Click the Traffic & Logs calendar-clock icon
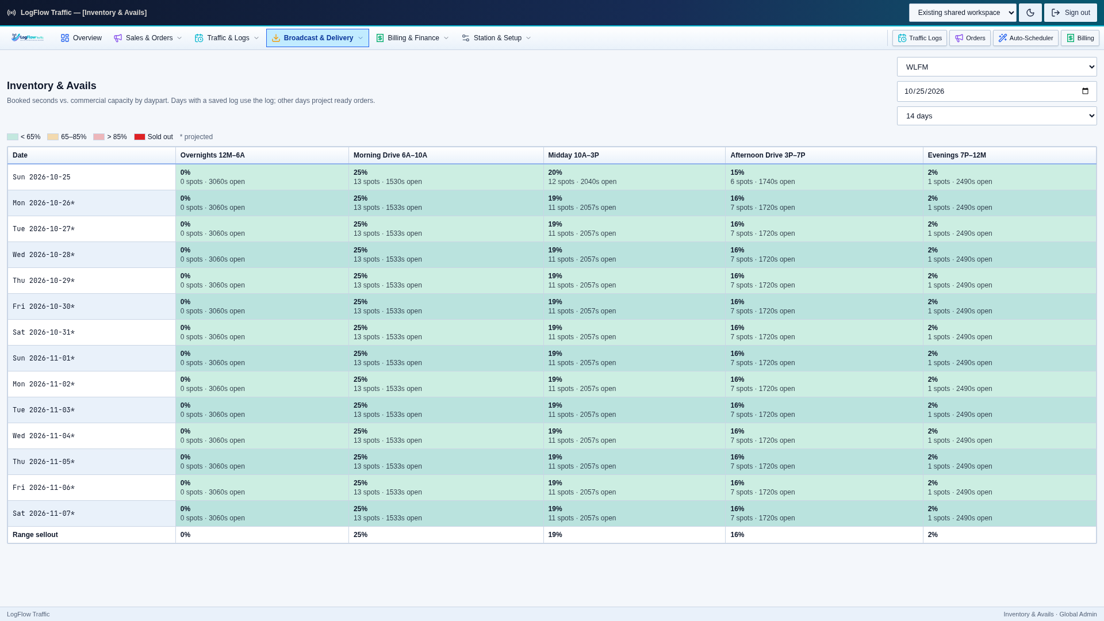1104x621 pixels. pos(199,38)
